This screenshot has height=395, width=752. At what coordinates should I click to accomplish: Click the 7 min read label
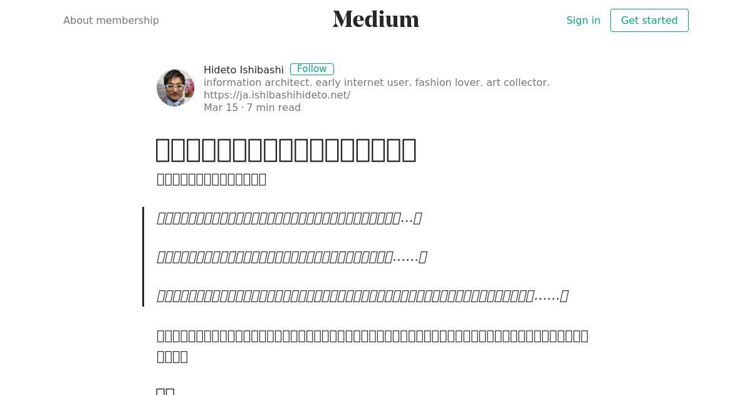273,107
